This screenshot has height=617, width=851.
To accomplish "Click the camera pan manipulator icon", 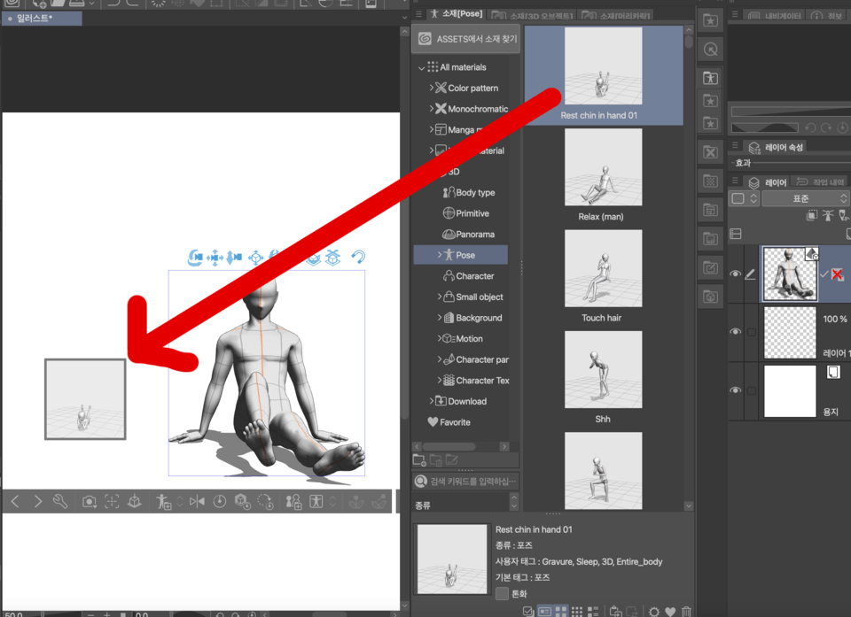I will coord(215,258).
